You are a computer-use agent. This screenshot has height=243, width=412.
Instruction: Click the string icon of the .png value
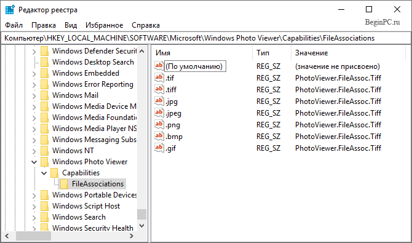(x=159, y=124)
